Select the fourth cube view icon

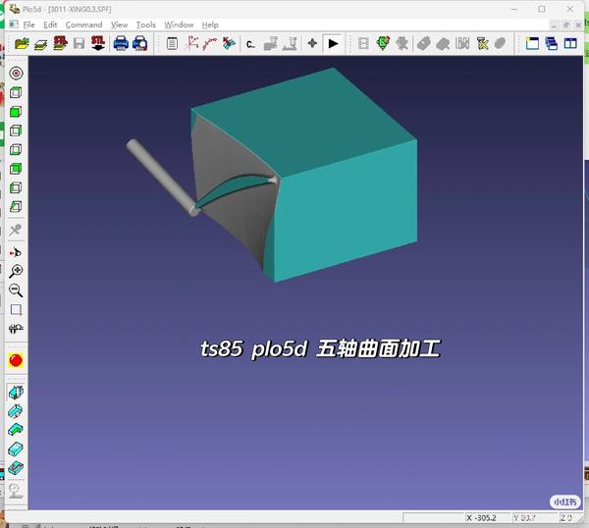[x=16, y=149]
